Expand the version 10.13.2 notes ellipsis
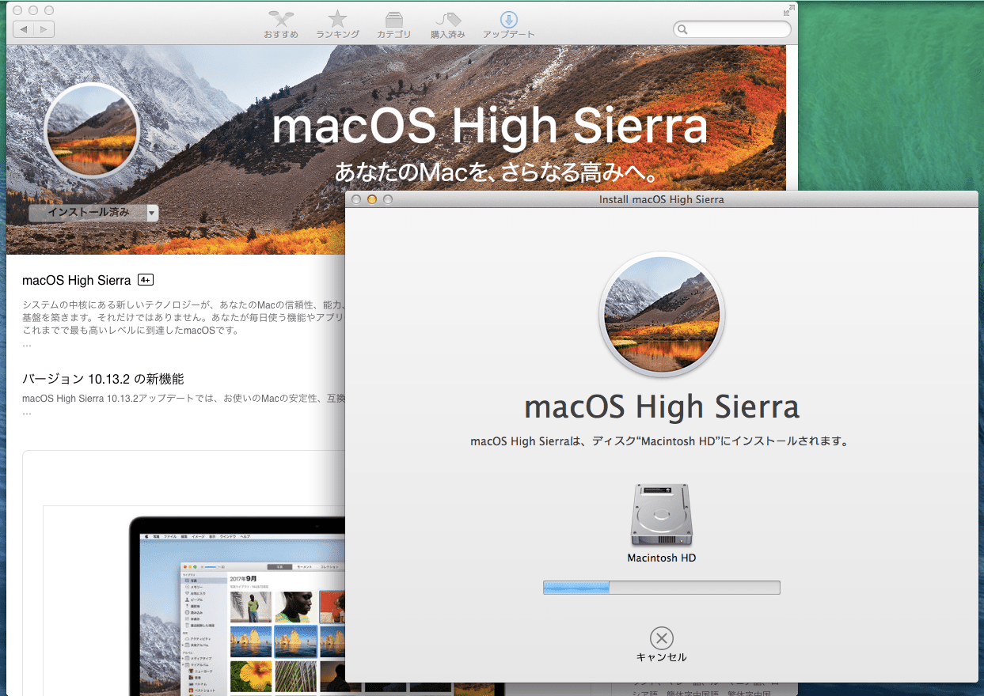 tap(27, 412)
